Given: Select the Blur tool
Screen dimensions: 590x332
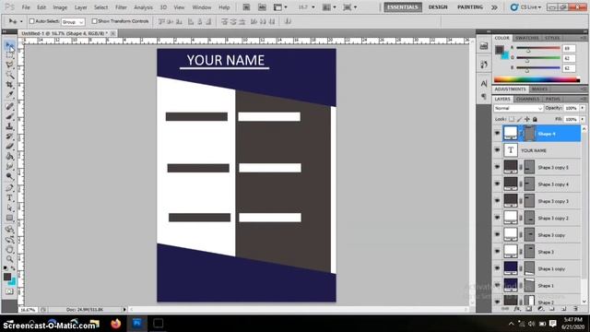Looking at the screenshot, I should [9, 166].
